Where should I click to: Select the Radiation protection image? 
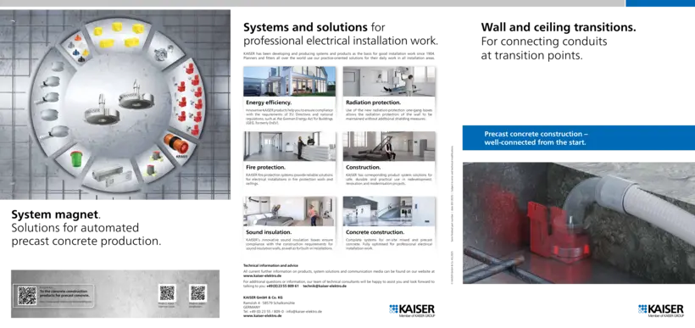point(389,81)
